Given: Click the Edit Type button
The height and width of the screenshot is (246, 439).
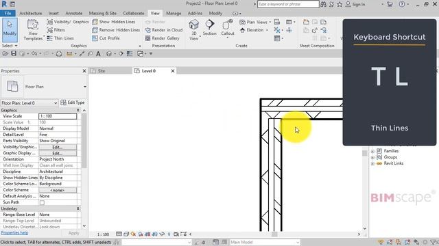Looking at the screenshot, I should (x=73, y=102).
